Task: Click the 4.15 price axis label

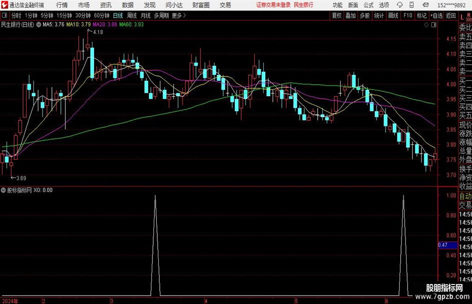Action: (x=451, y=39)
